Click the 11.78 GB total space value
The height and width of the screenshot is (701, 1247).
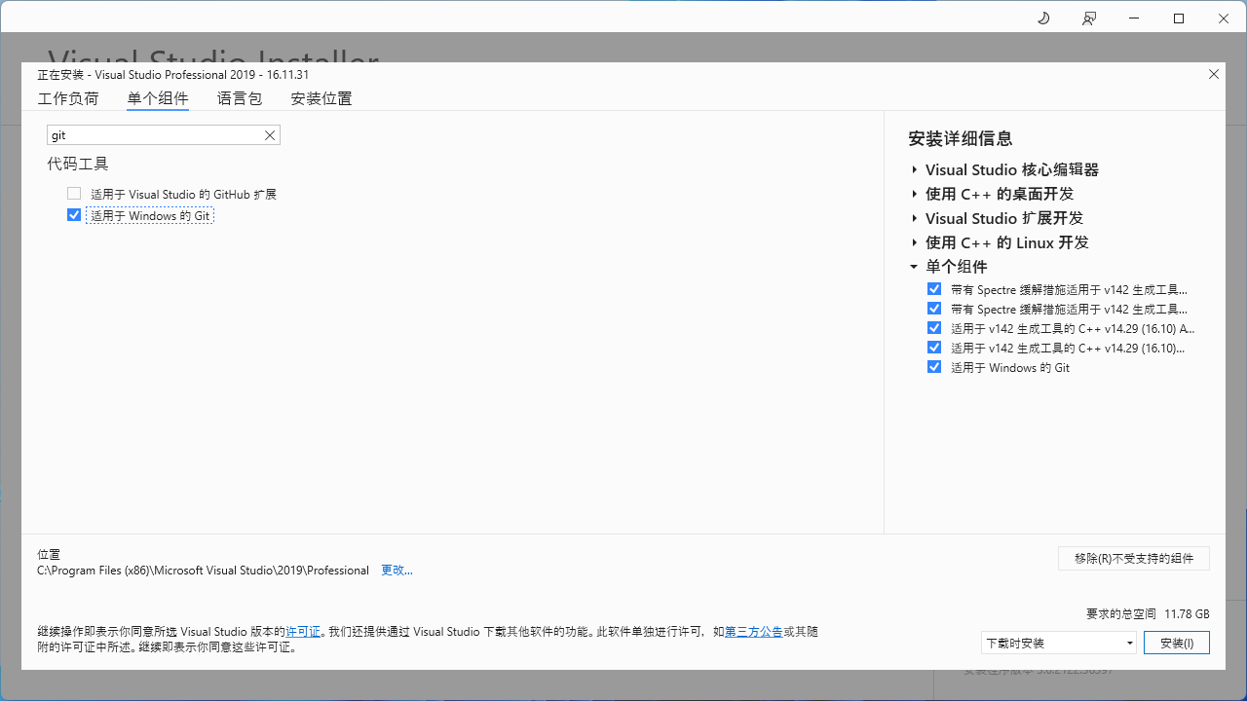click(x=1188, y=614)
